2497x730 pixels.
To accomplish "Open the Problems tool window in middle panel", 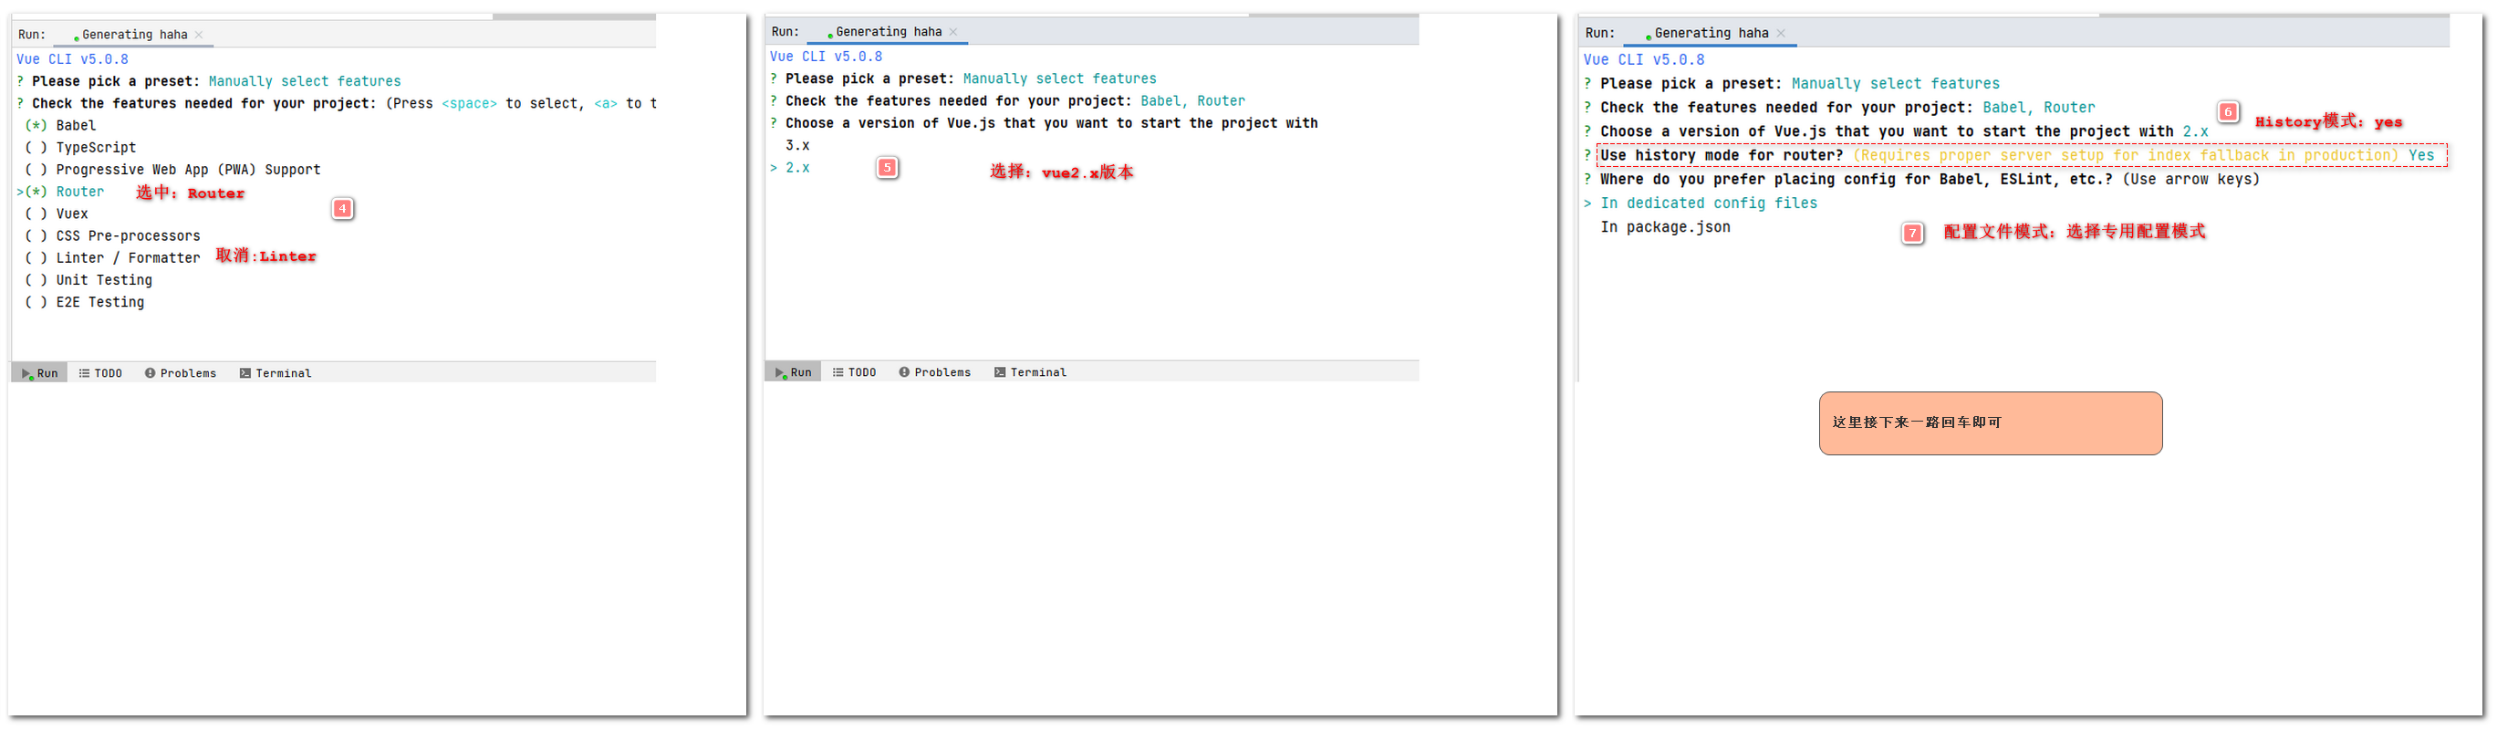I will click(x=934, y=372).
